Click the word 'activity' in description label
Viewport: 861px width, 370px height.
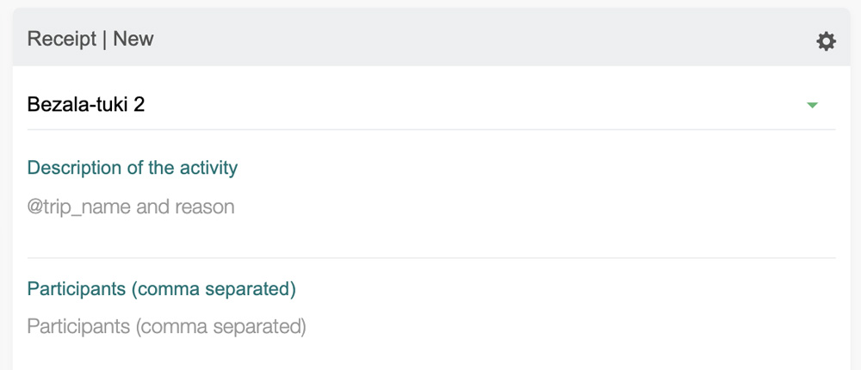[x=208, y=168]
